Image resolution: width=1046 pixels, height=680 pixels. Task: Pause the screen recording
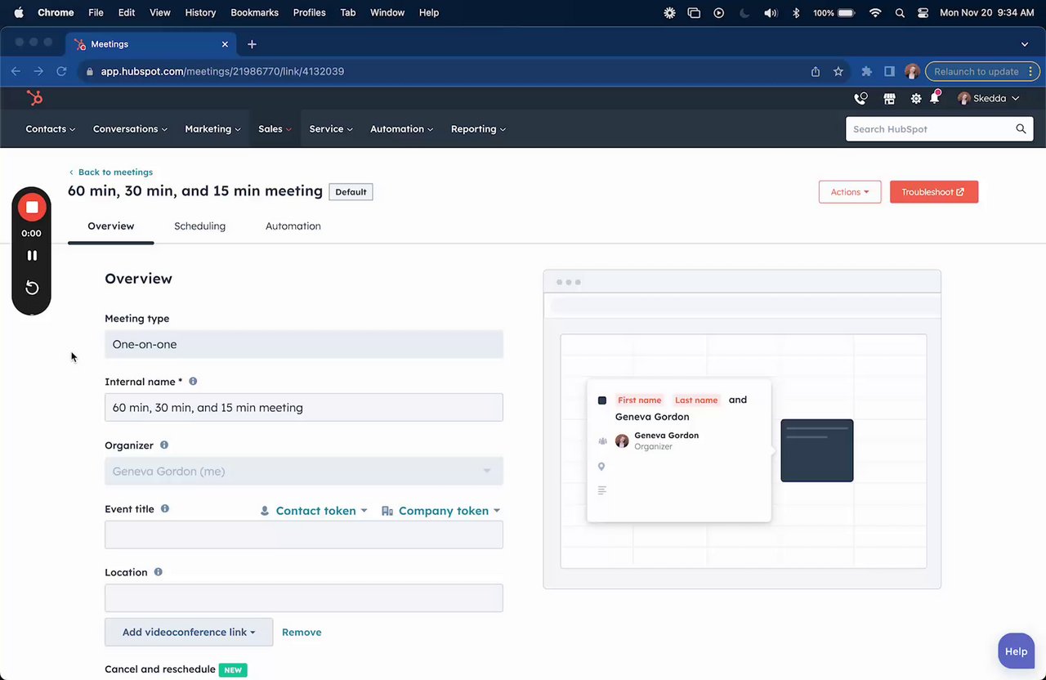(x=32, y=255)
